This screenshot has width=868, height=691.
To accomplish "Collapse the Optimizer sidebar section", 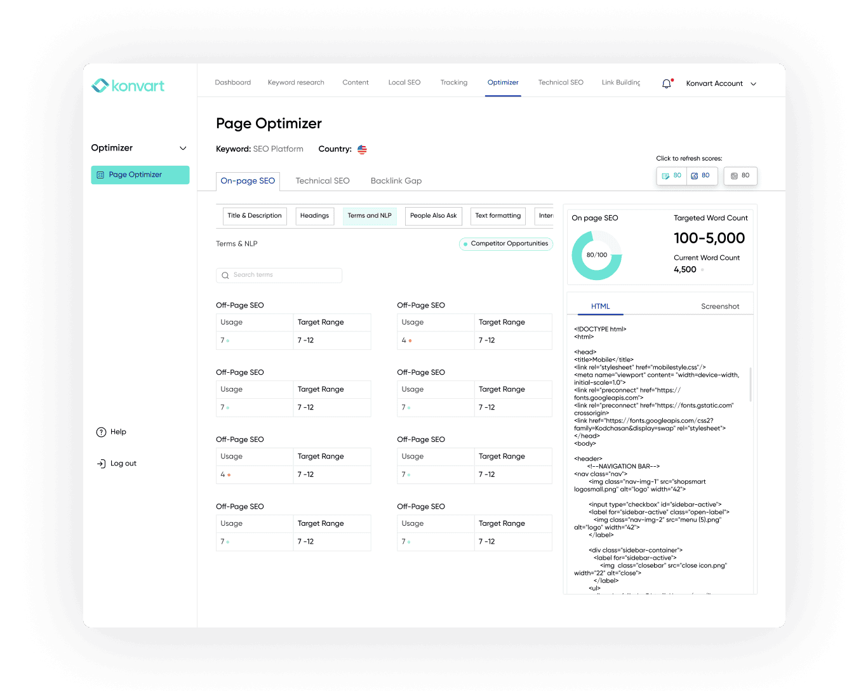I will pyautogui.click(x=183, y=148).
